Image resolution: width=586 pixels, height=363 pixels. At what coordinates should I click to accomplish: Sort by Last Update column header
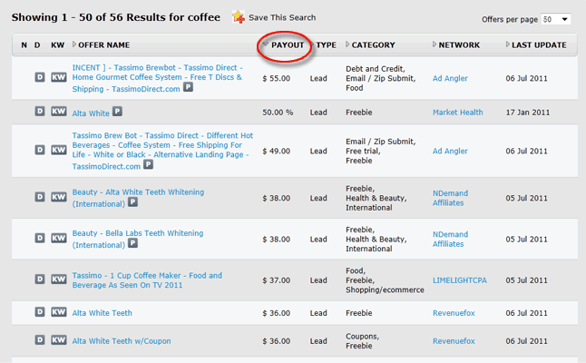[538, 44]
